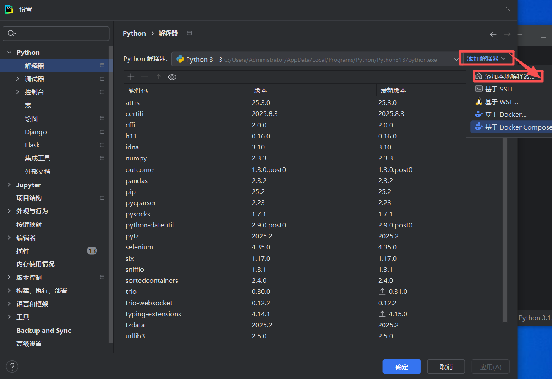Click the 确定 button

pyautogui.click(x=401, y=367)
